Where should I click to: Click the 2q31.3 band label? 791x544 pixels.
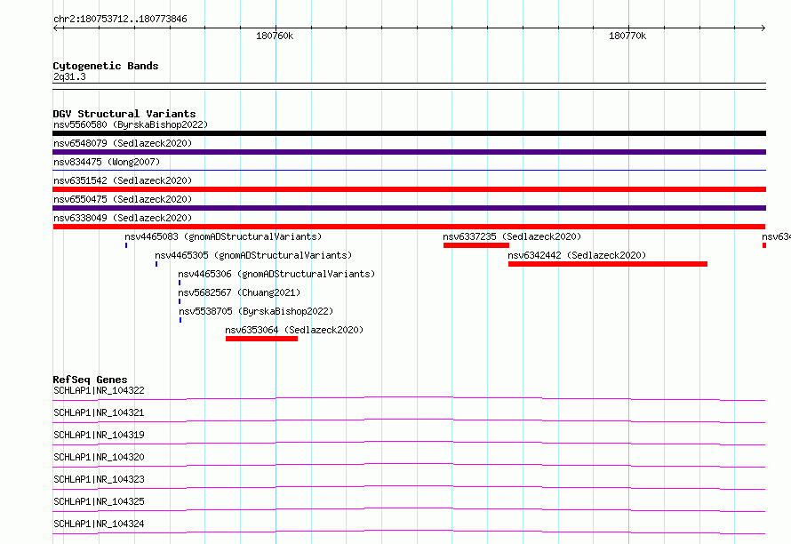69,76
